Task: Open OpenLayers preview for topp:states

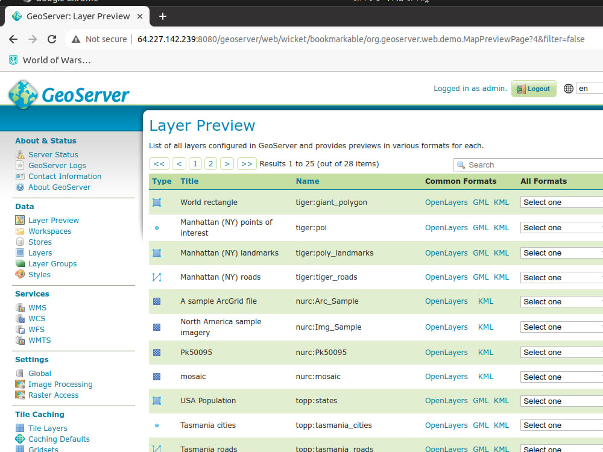Action: point(446,401)
